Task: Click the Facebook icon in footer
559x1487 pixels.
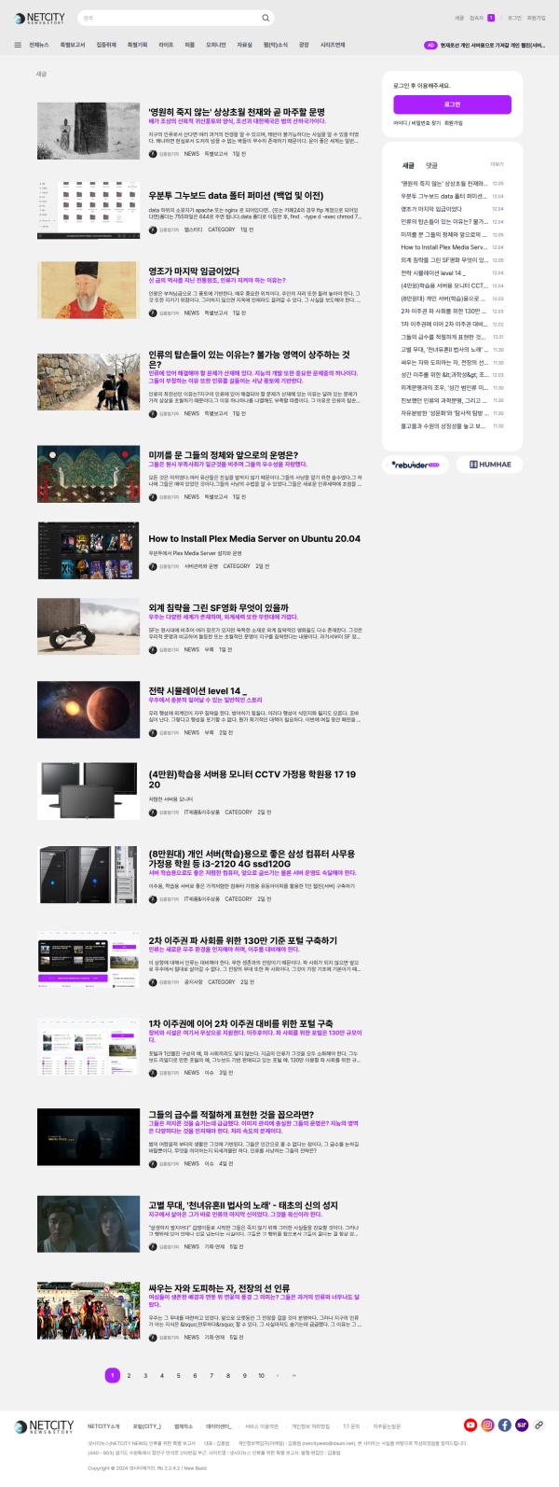Action: [504, 1424]
